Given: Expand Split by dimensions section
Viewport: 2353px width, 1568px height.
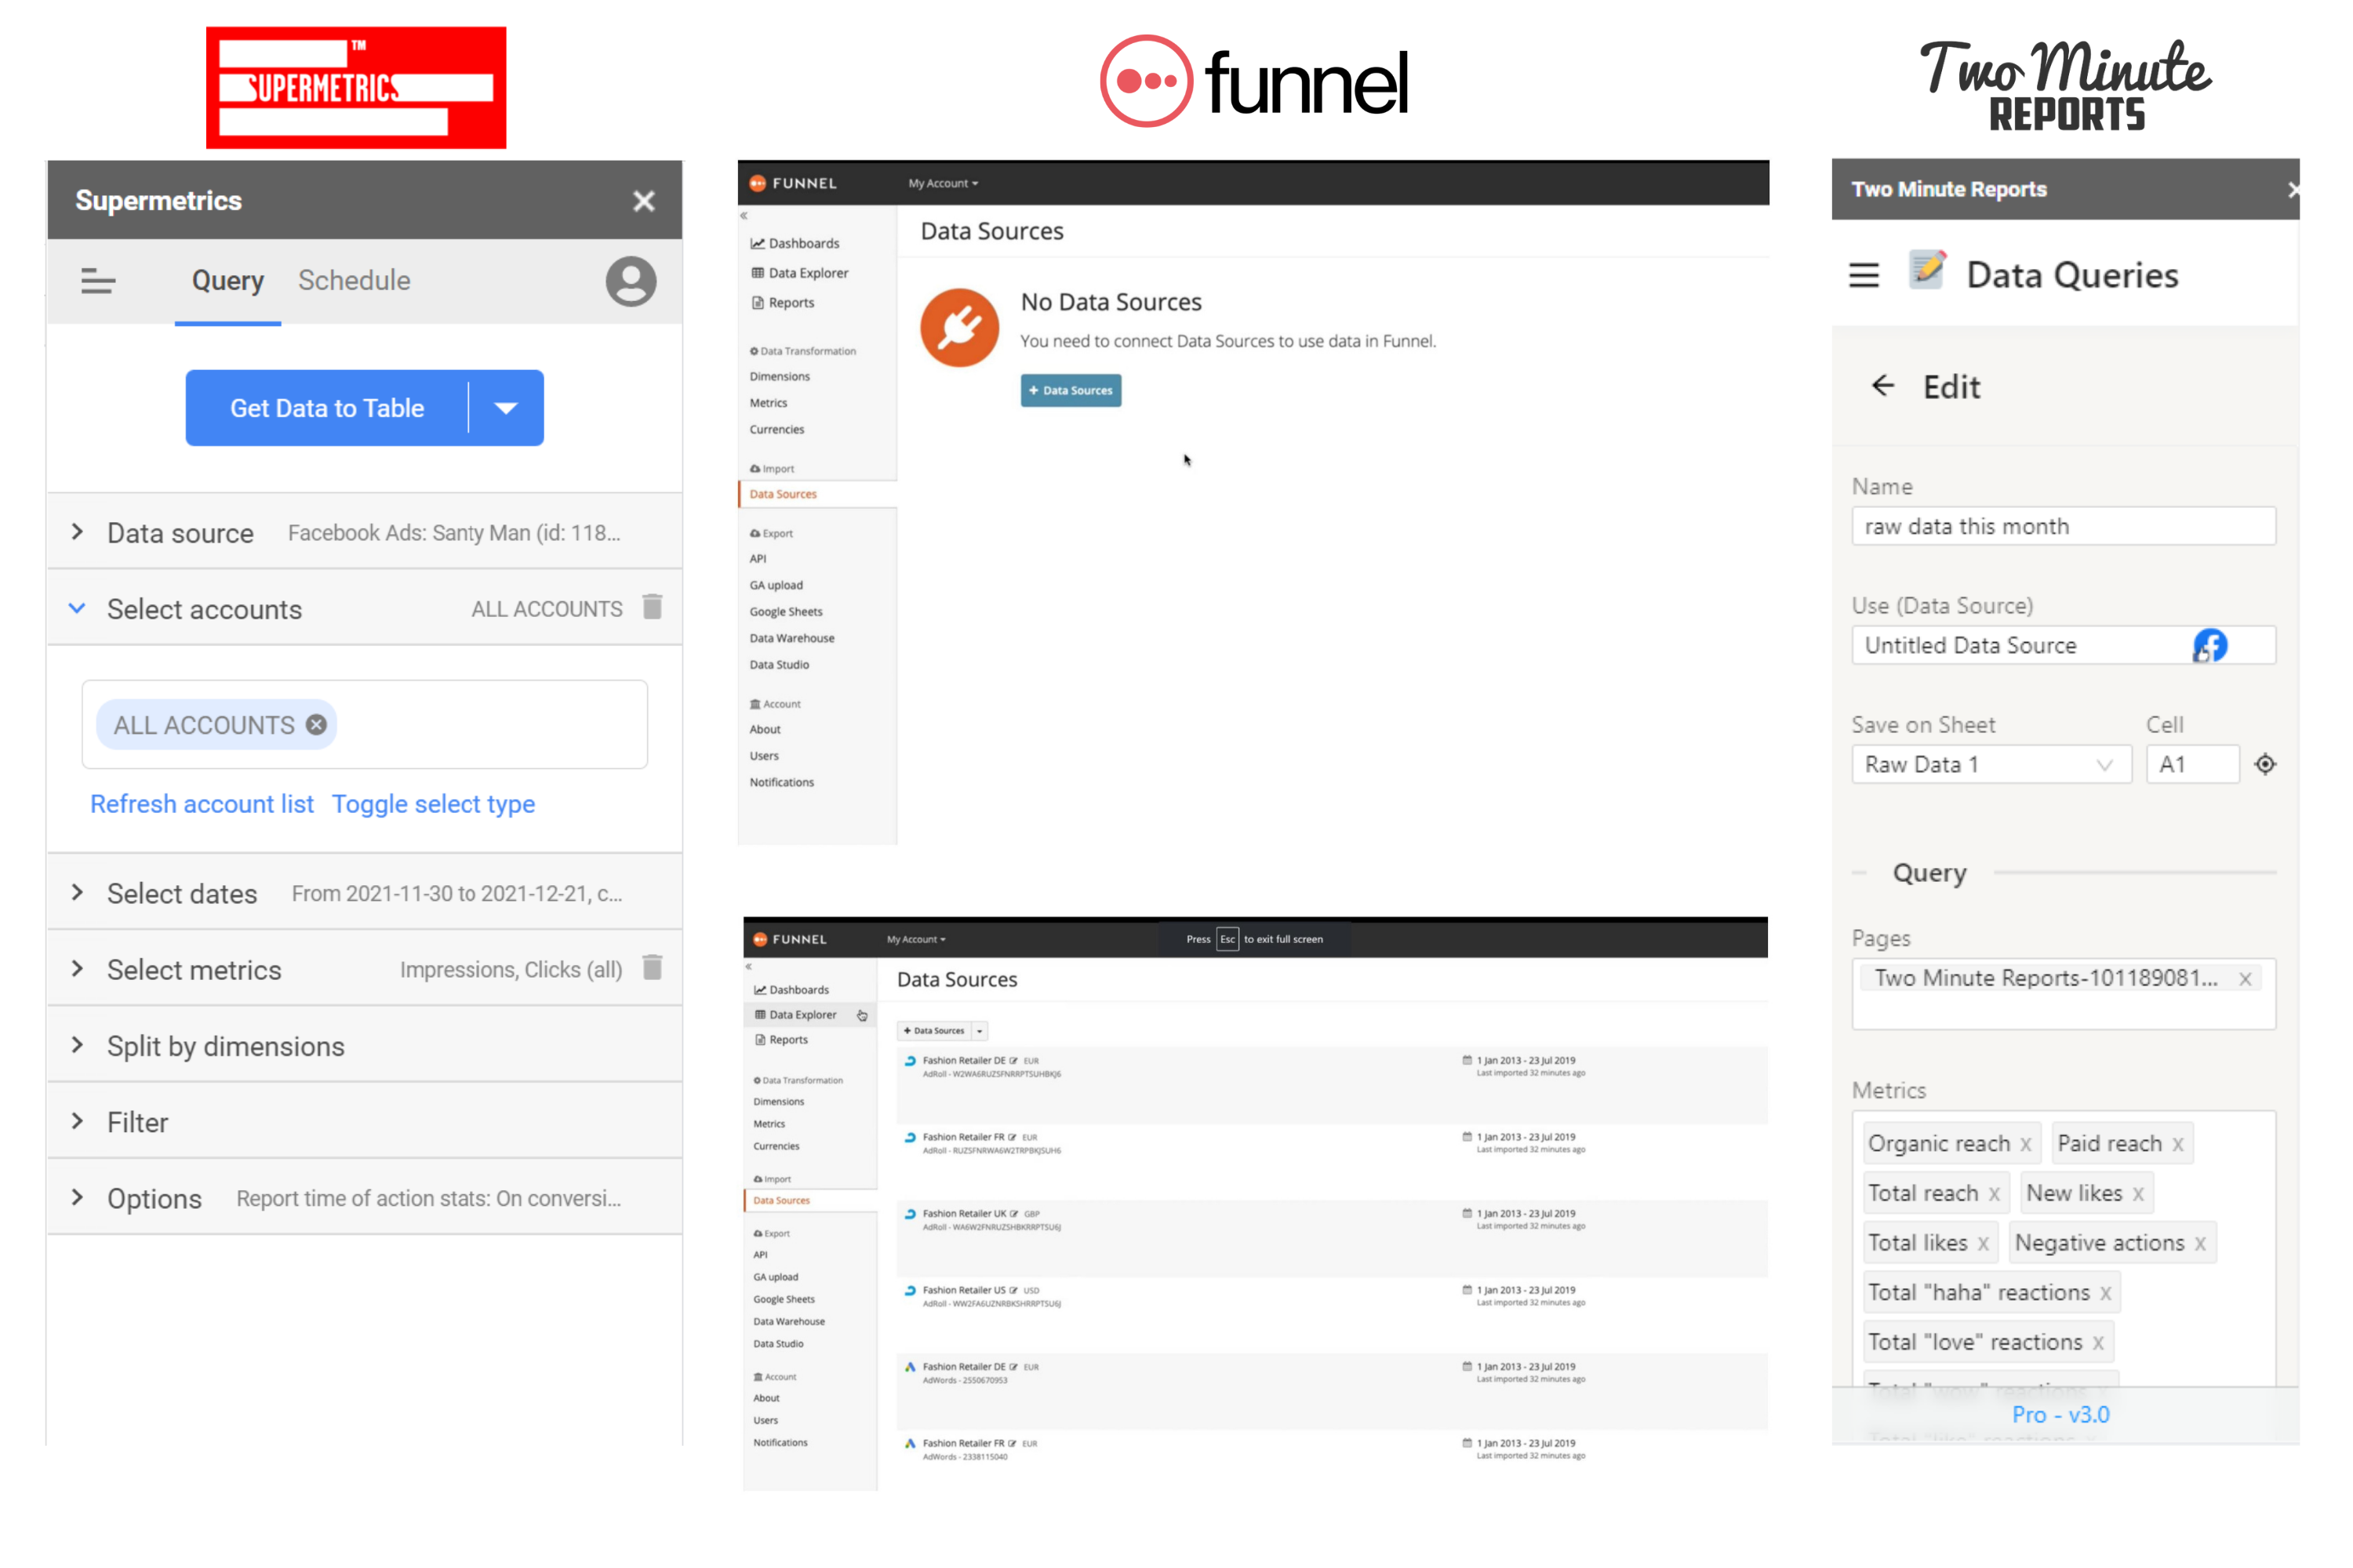Looking at the screenshot, I should [364, 1046].
